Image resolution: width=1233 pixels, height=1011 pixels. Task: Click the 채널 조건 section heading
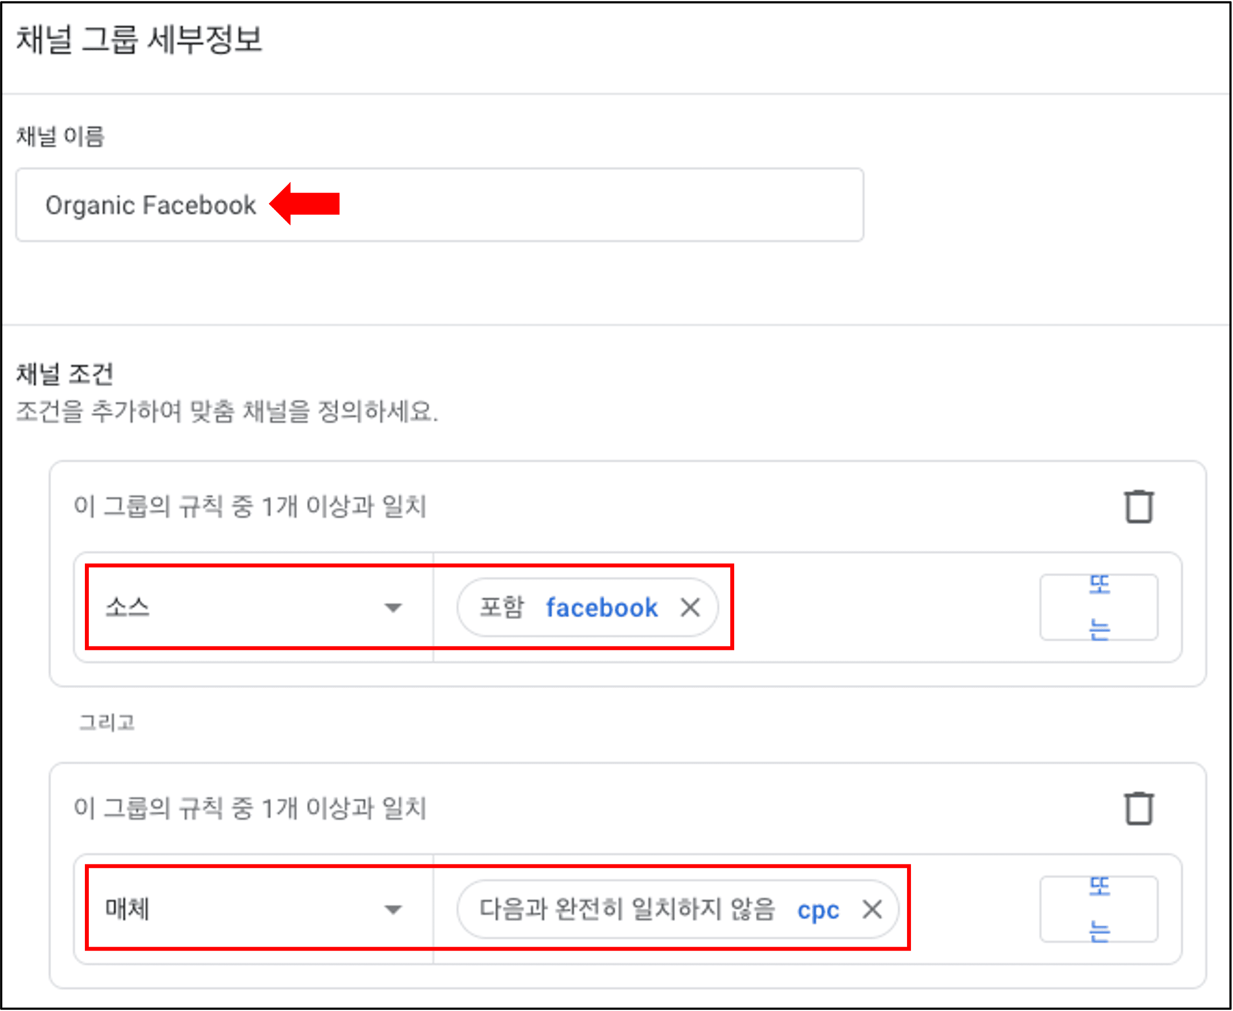(x=64, y=374)
